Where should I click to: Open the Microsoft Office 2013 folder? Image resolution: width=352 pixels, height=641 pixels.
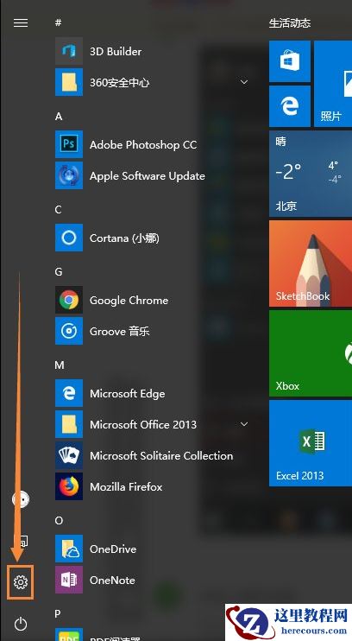[x=152, y=424]
